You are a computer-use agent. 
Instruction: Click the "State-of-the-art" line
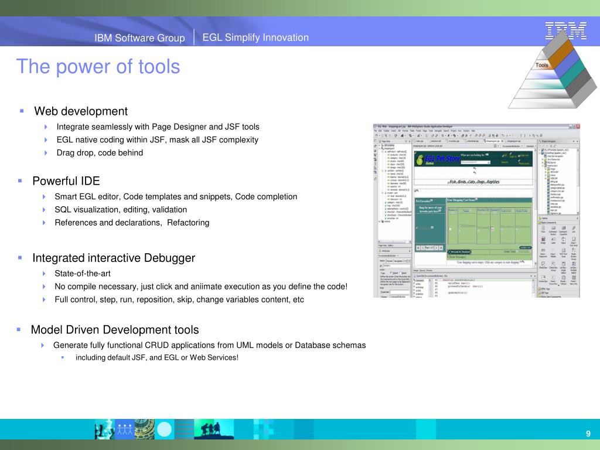point(82,274)
